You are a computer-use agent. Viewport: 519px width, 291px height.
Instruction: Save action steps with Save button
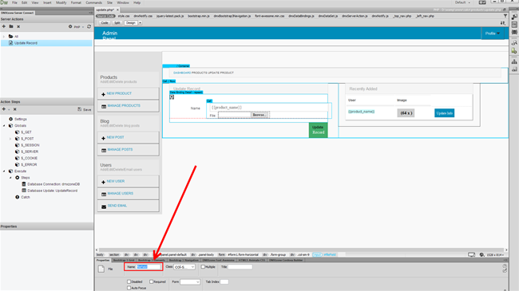(x=85, y=109)
